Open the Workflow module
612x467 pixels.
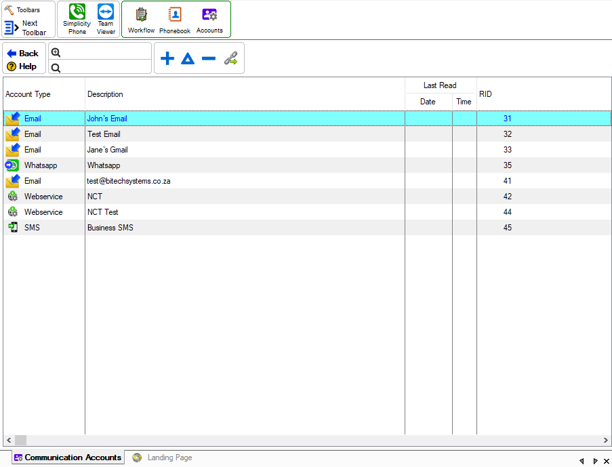coord(140,19)
